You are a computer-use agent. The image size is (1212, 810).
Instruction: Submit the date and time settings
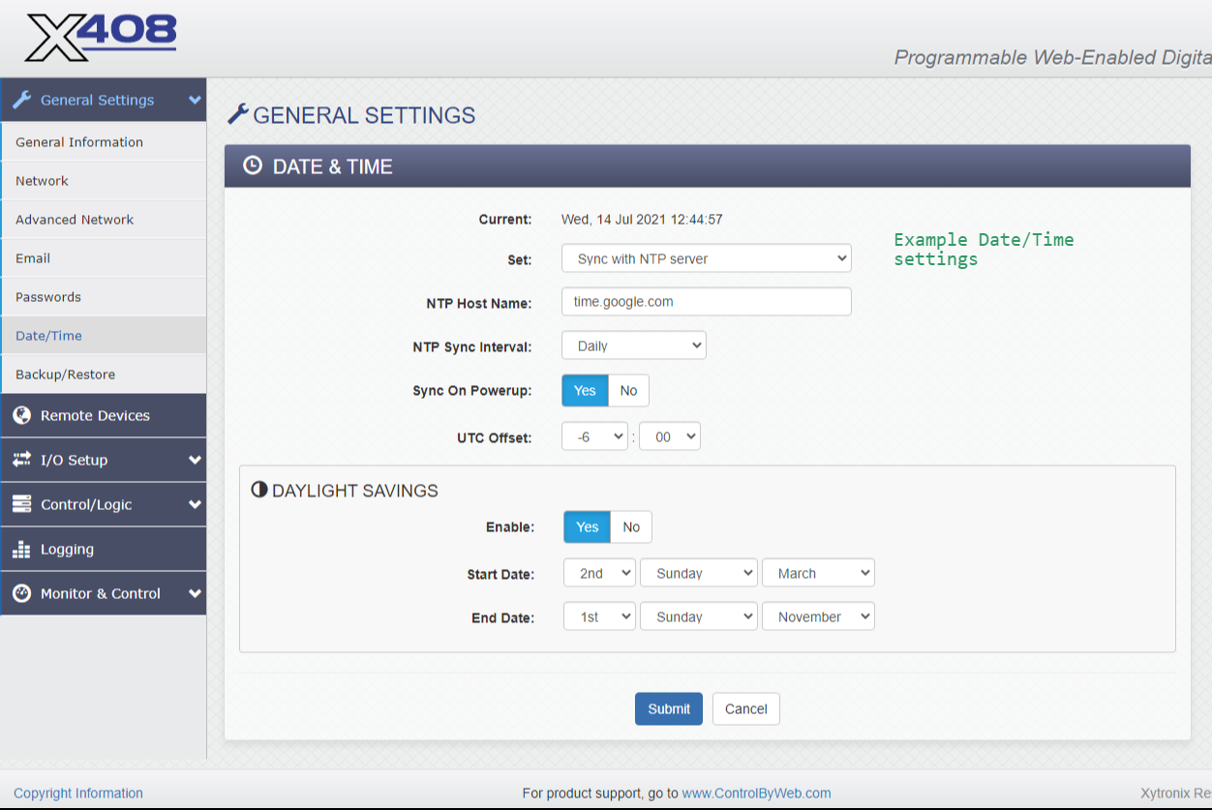(x=668, y=708)
